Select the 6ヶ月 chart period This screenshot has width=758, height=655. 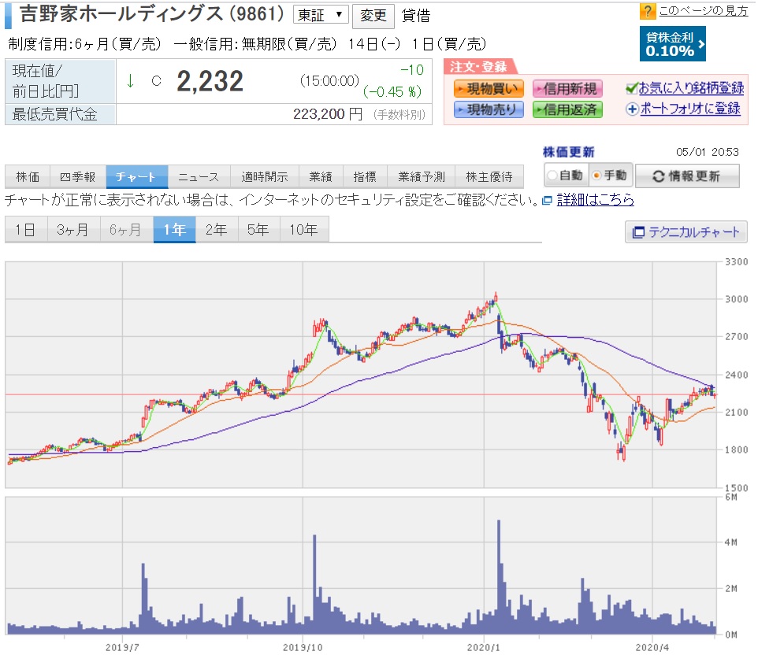pyautogui.click(x=126, y=229)
